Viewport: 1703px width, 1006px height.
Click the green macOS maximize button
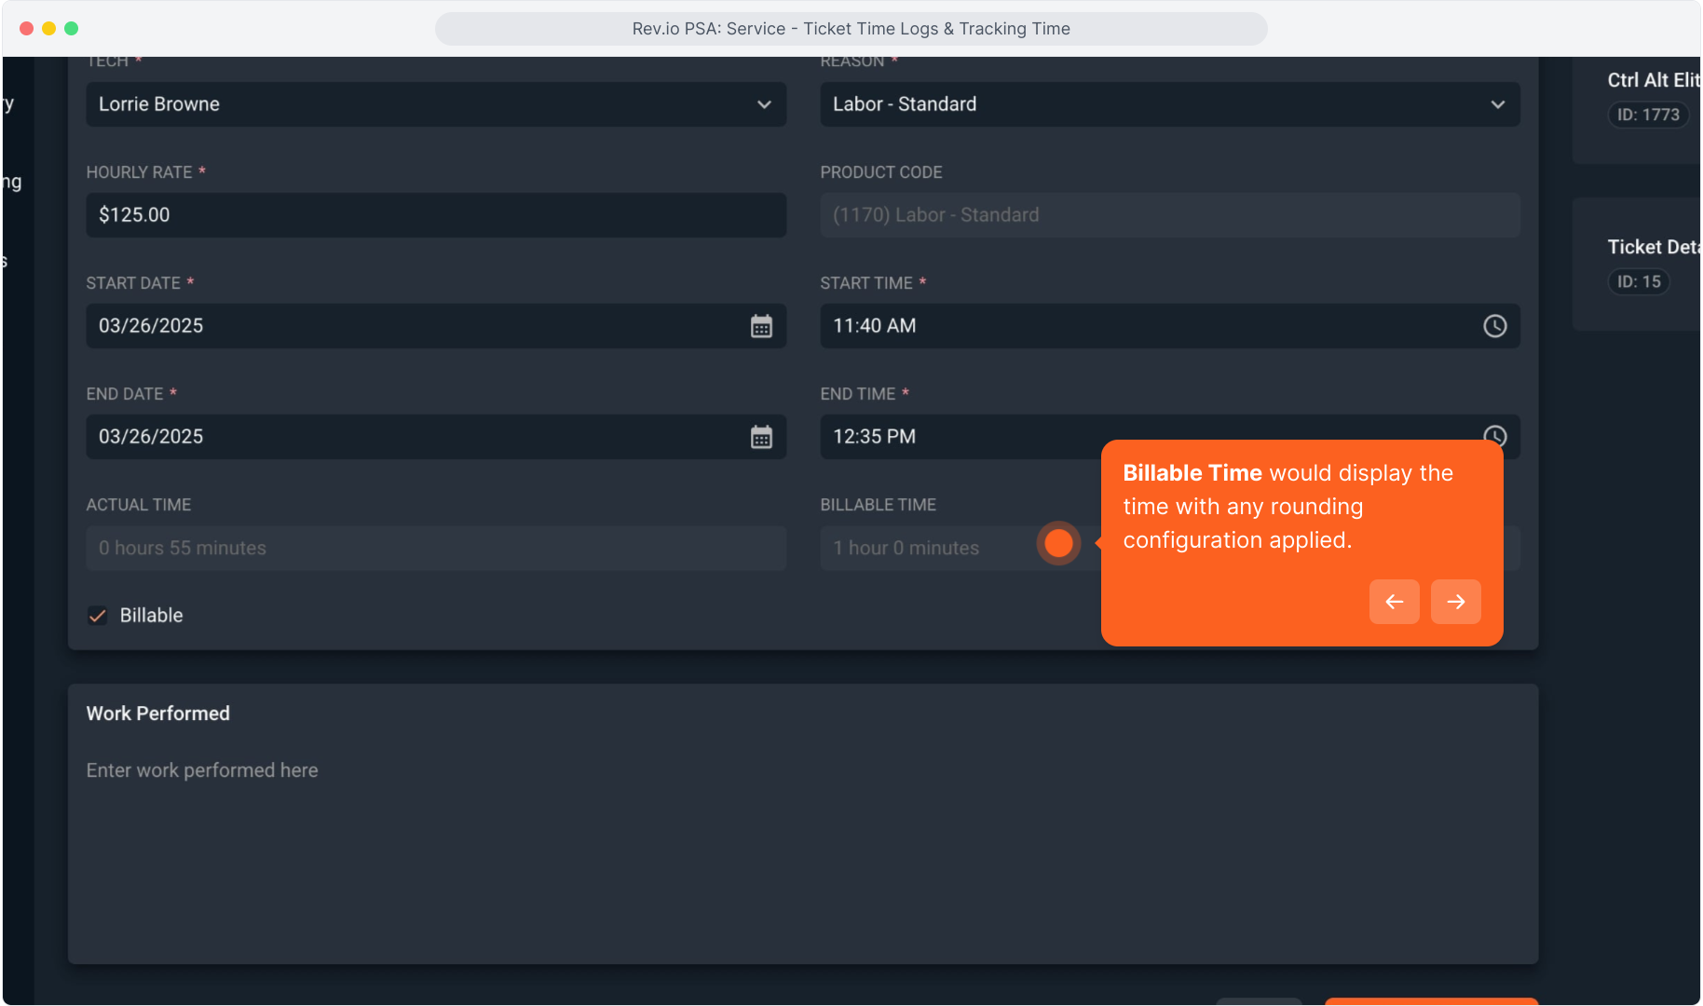coord(72,29)
